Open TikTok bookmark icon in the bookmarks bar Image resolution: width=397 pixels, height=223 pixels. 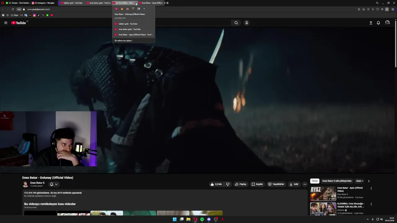(39, 15)
